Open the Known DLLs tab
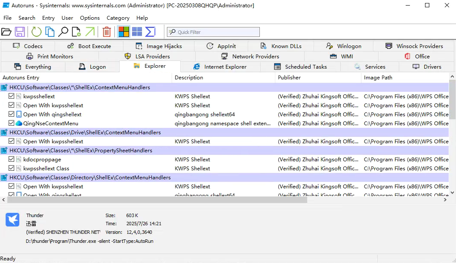This screenshot has width=456, height=263. (x=281, y=46)
